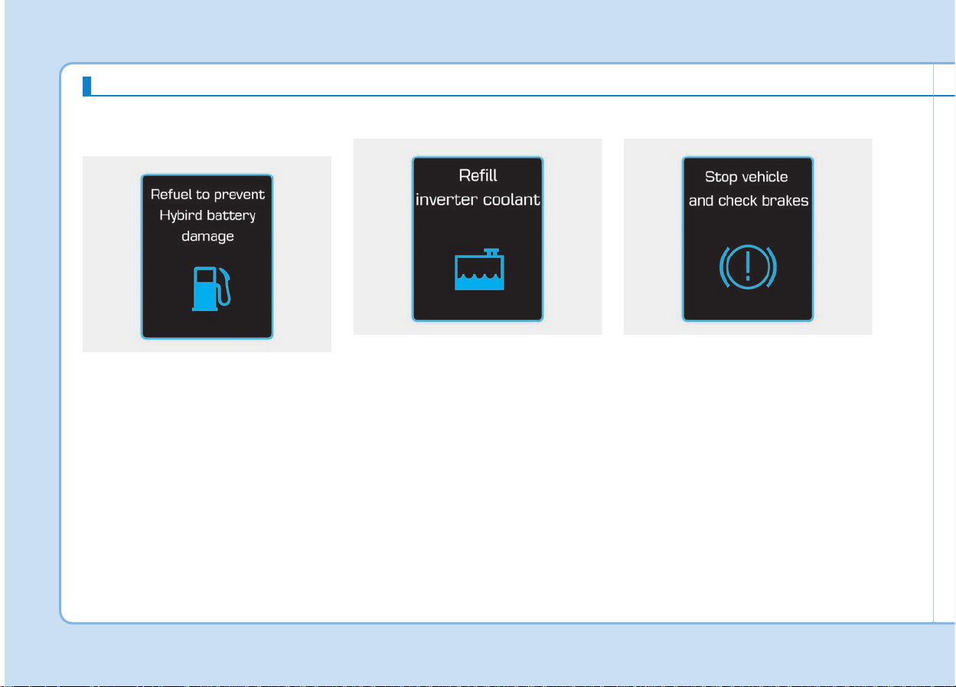This screenshot has width=956, height=687.
Task: Click the exclamation mark inside brake circle
Action: (748, 268)
